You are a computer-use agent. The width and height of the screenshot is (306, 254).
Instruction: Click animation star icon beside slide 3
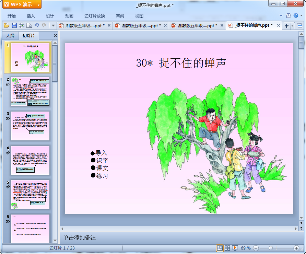(8, 119)
